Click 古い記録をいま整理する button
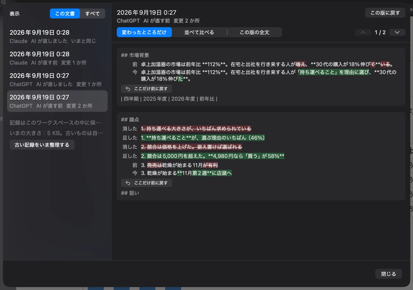This screenshot has height=290, width=413. 42,145
